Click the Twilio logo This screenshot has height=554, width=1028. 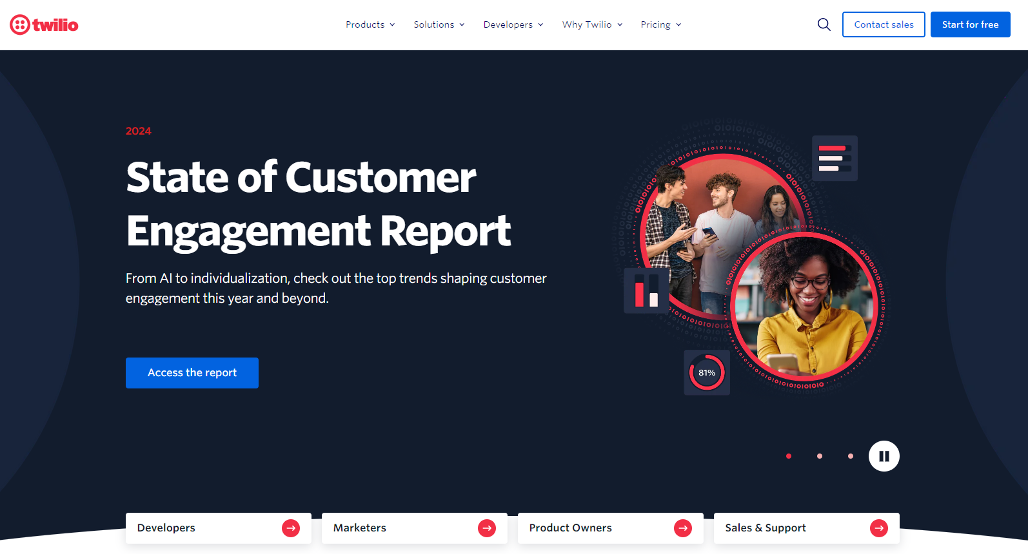[44, 24]
